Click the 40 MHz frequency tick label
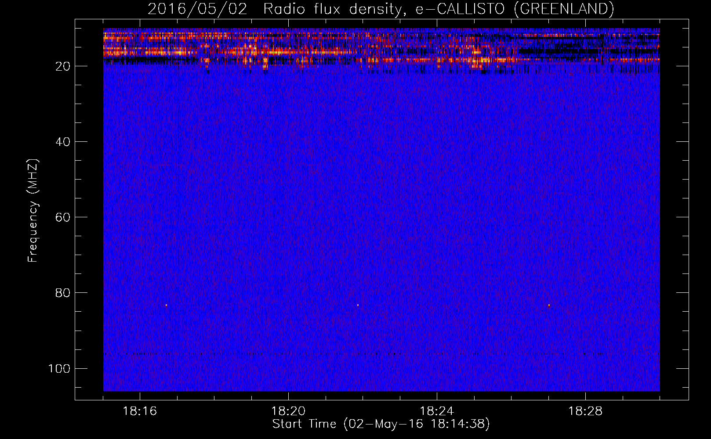The image size is (711, 439). tap(63, 142)
